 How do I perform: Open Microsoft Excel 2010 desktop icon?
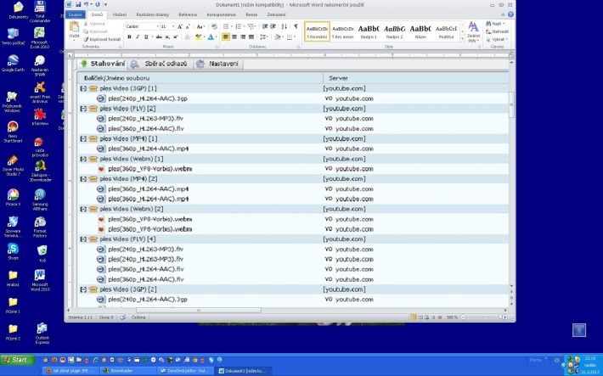[x=40, y=37]
